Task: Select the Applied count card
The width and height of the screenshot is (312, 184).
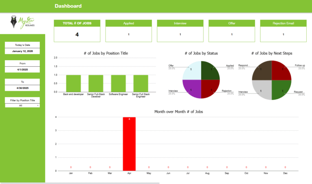Action: coord(128,31)
